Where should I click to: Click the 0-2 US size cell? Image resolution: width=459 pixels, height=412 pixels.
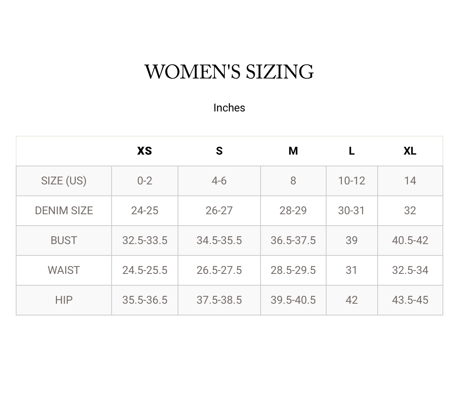click(145, 181)
